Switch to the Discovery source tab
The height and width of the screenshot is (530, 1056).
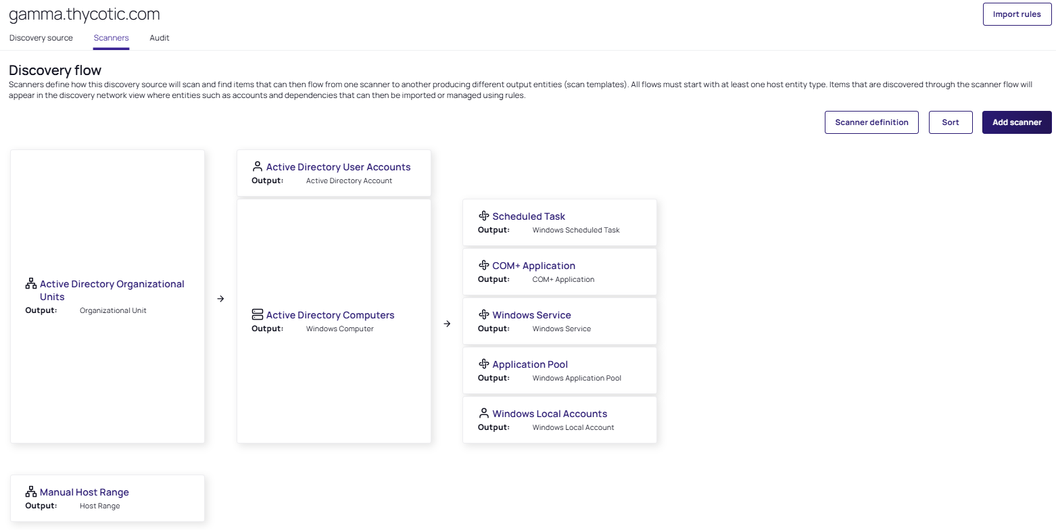pyautogui.click(x=41, y=38)
